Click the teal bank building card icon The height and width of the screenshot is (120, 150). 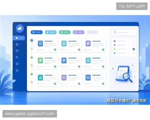(64, 43)
